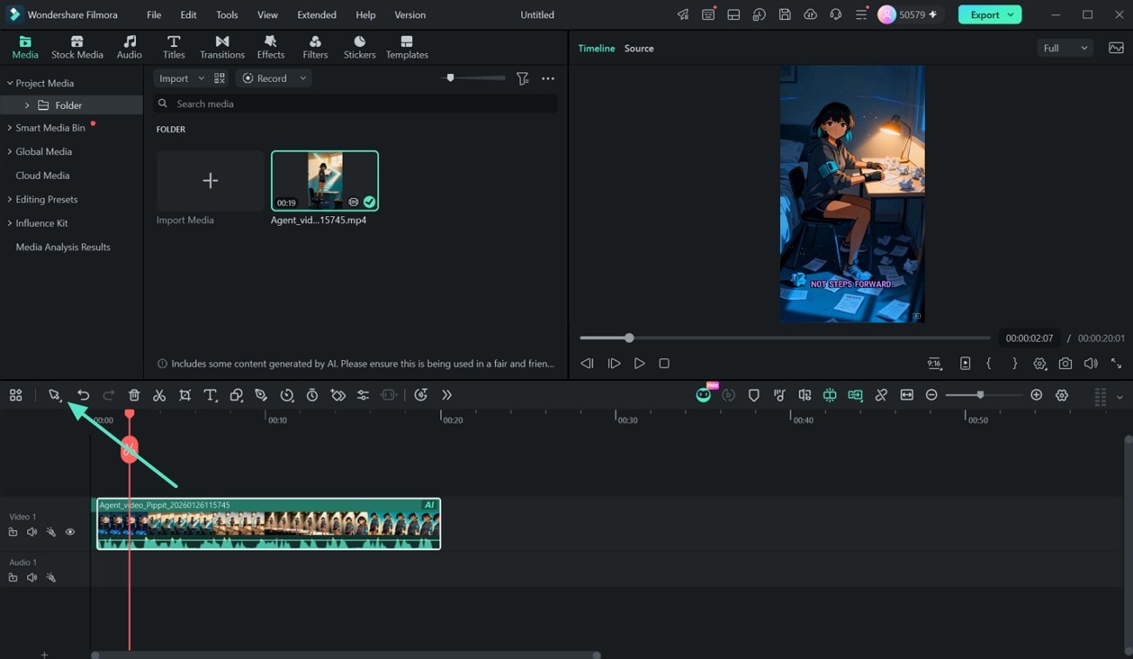The width and height of the screenshot is (1133, 659).
Task: Click the Import Media plus tile
Action: tap(210, 180)
